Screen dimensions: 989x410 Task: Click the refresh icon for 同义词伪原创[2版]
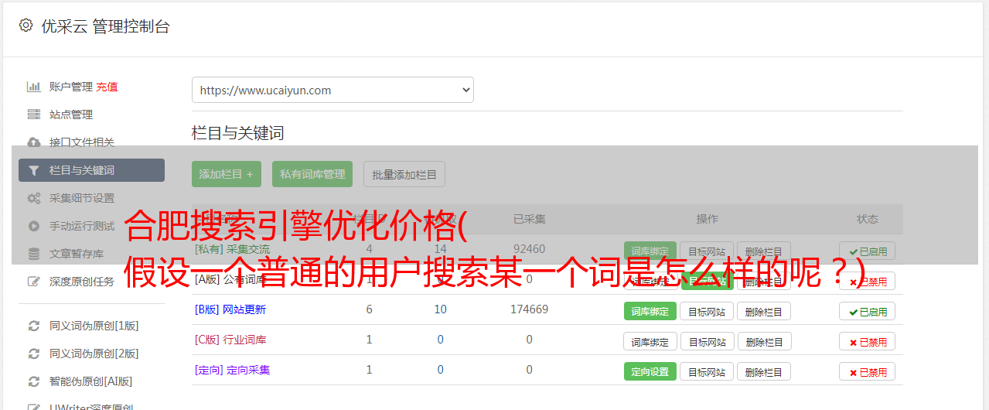pos(34,354)
